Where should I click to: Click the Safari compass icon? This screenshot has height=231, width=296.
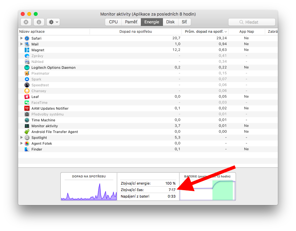[x=27, y=38]
